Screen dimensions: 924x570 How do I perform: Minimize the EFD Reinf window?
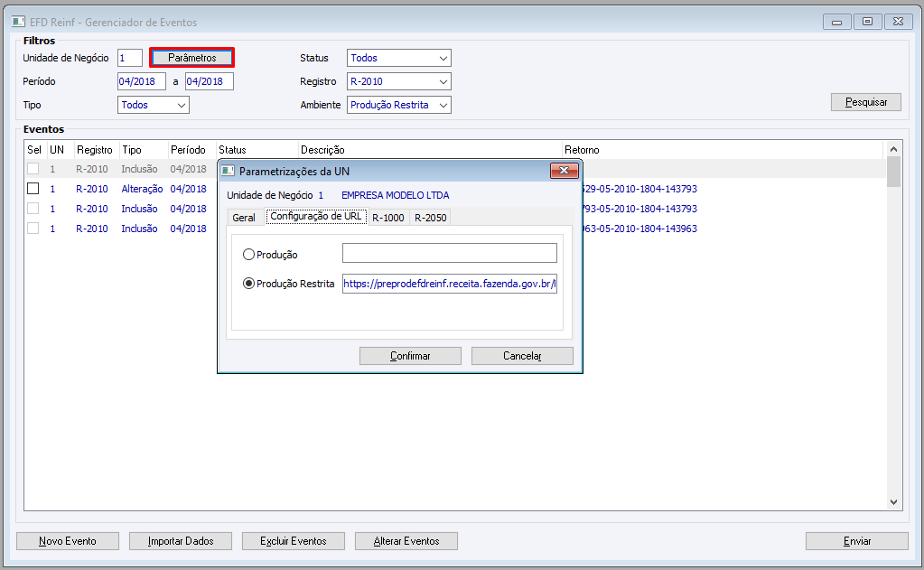pyautogui.click(x=836, y=22)
